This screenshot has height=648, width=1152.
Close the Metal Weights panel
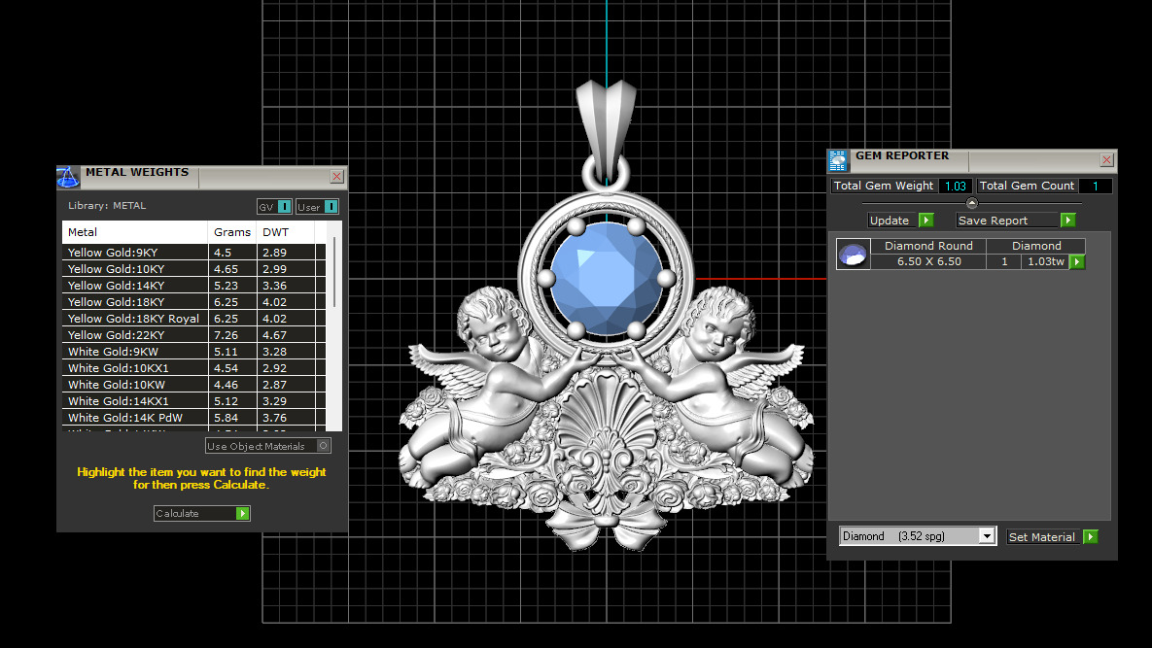[x=336, y=176]
